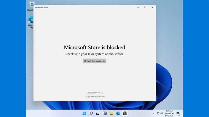
Task: Open the network status tray icon
Action: click(158, 113)
